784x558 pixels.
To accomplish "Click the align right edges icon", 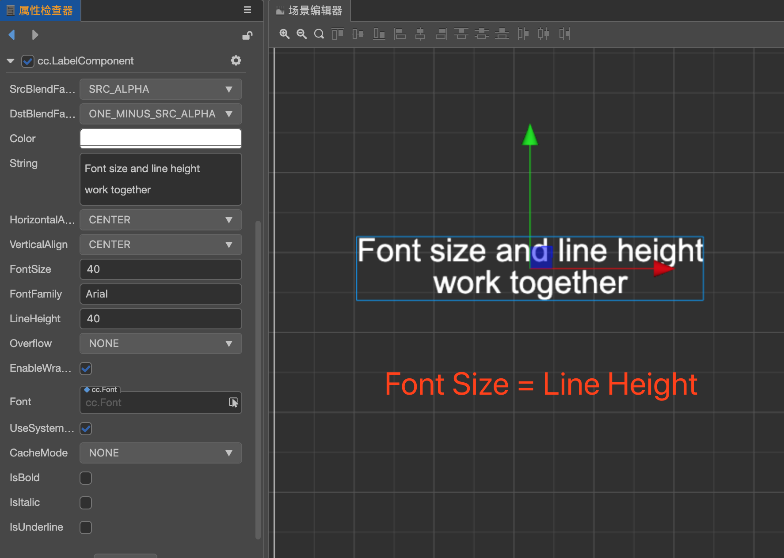I will pyautogui.click(x=441, y=34).
